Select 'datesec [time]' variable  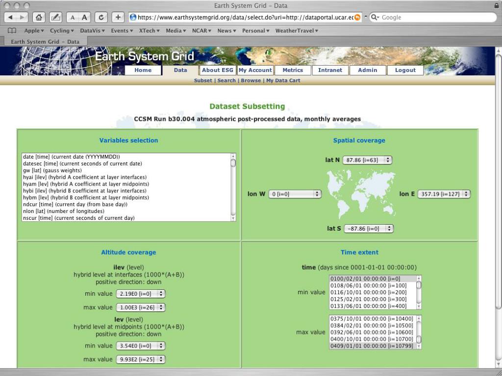click(x=126, y=164)
